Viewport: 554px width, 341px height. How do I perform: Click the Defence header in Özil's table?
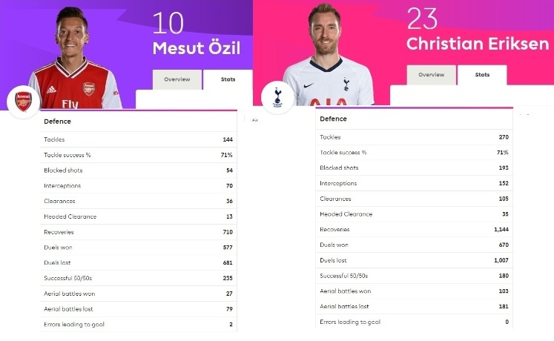pyautogui.click(x=58, y=121)
